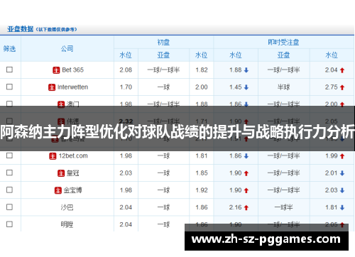Image resolution: width=355 pixels, height=257 pixels.
Task: Select the opening 一球/一球半 handicap in Bet 365 row
Action: pyautogui.click(x=163, y=70)
